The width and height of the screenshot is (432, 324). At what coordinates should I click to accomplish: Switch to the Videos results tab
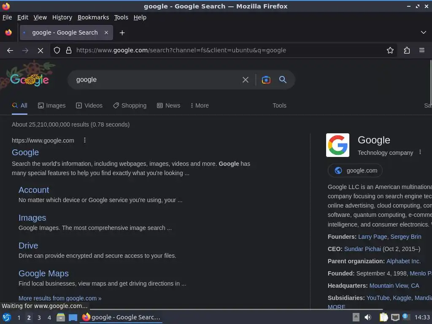(89, 105)
